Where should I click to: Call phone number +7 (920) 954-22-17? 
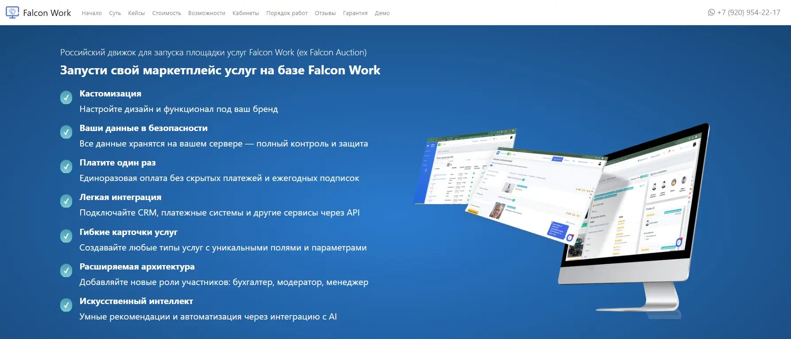(748, 12)
